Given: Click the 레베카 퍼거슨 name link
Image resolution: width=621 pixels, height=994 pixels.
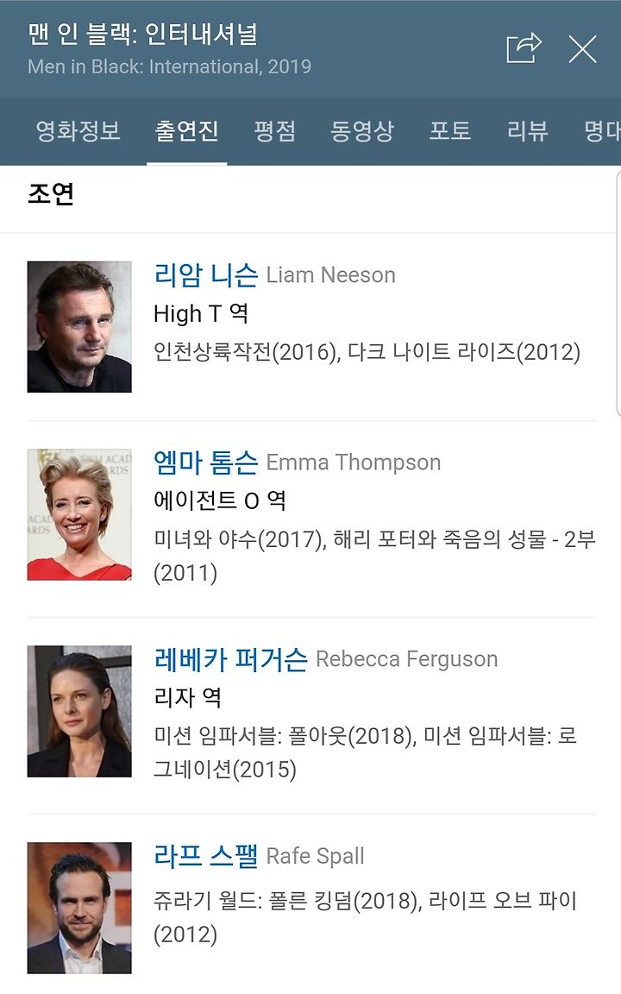Looking at the screenshot, I should pos(230,658).
